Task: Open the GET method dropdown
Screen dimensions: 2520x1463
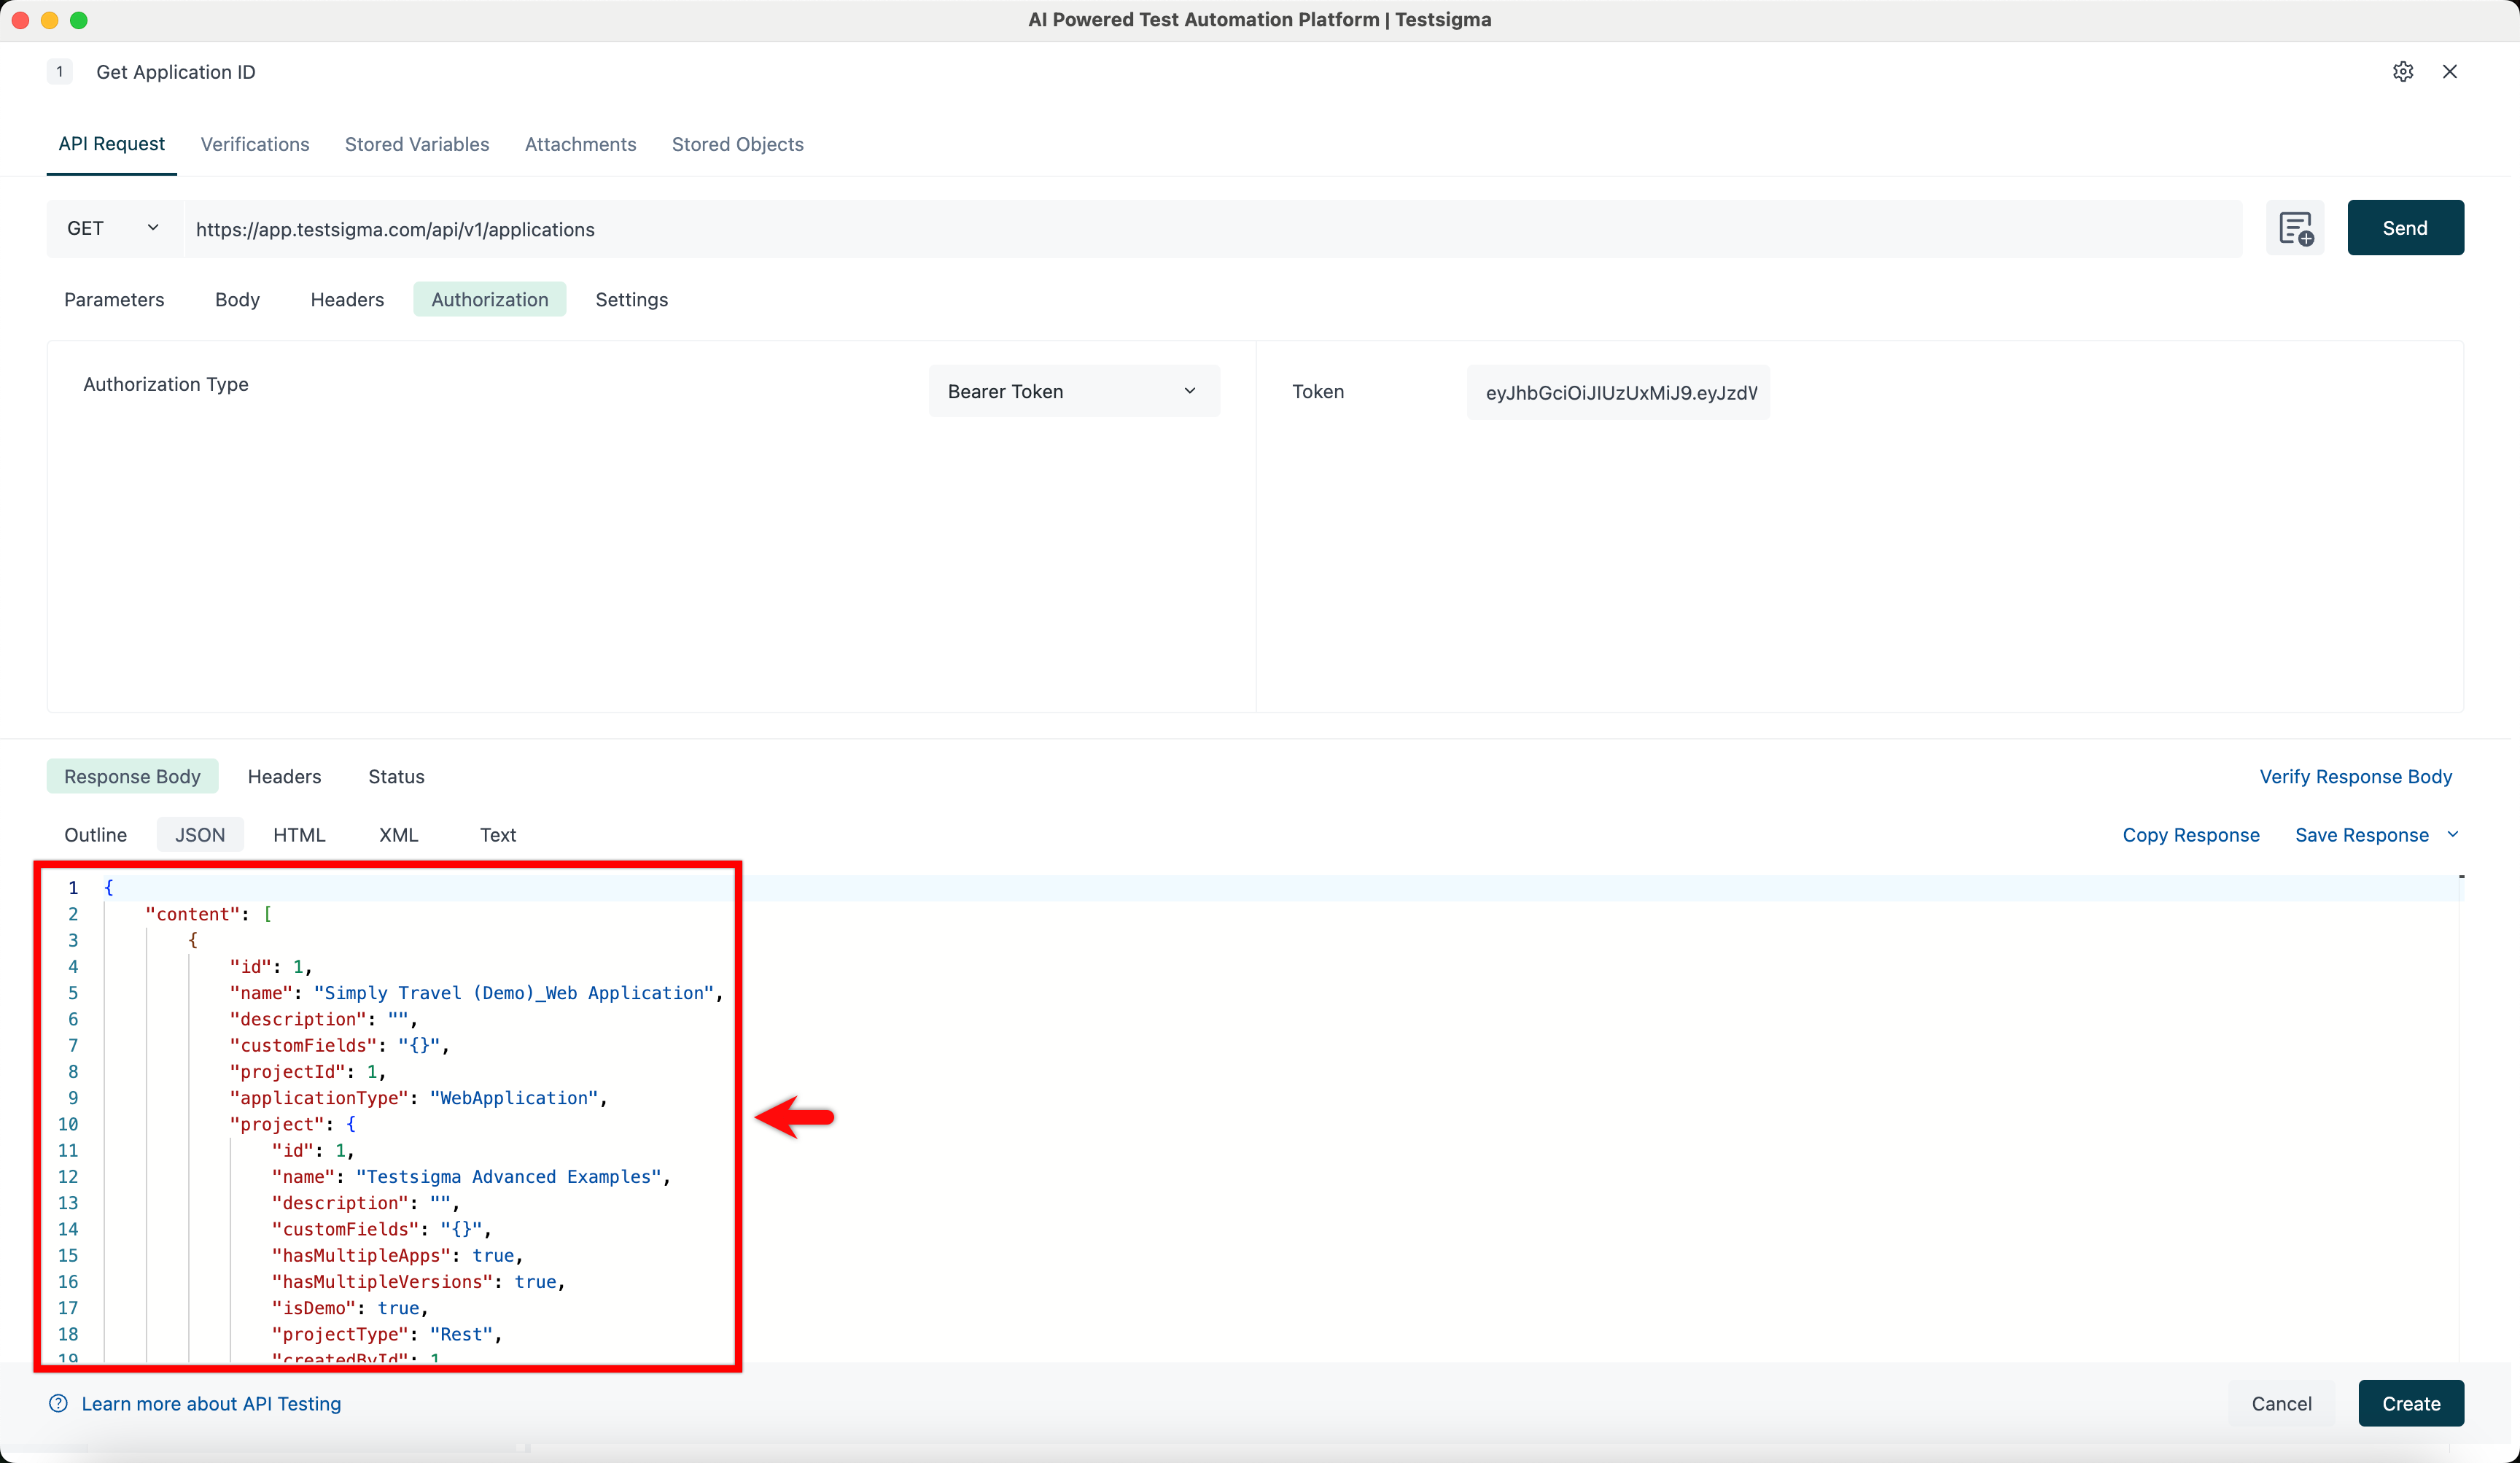Action: [x=113, y=228]
